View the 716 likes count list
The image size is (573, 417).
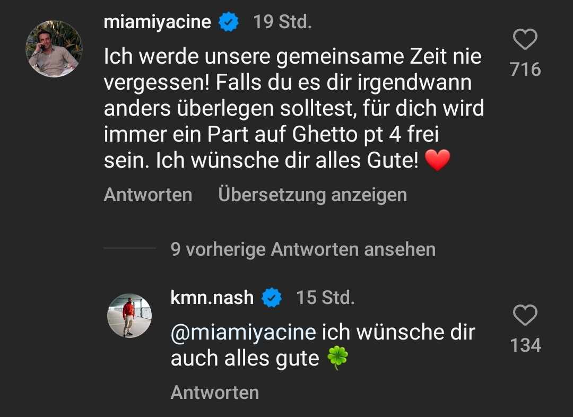525,69
